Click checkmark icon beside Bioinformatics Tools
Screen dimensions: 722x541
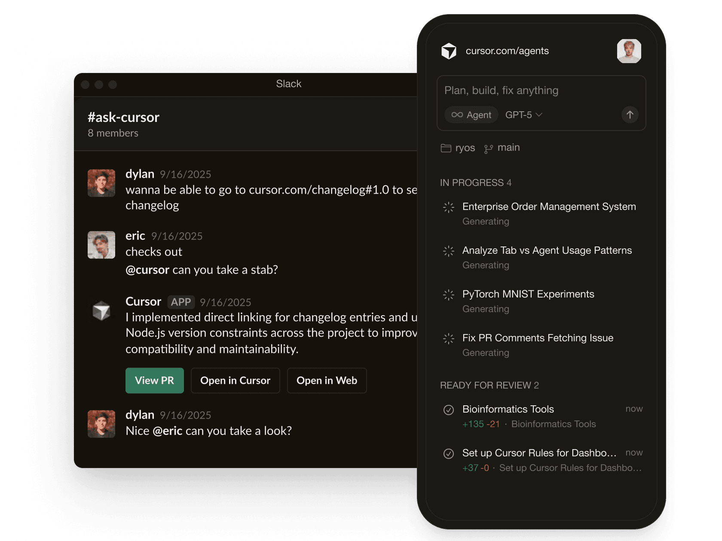[448, 410]
